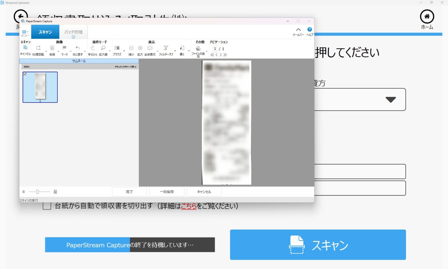Click the 90度回転 rotate icon
Viewport: 448px width, 269px height.
(x=38, y=48)
